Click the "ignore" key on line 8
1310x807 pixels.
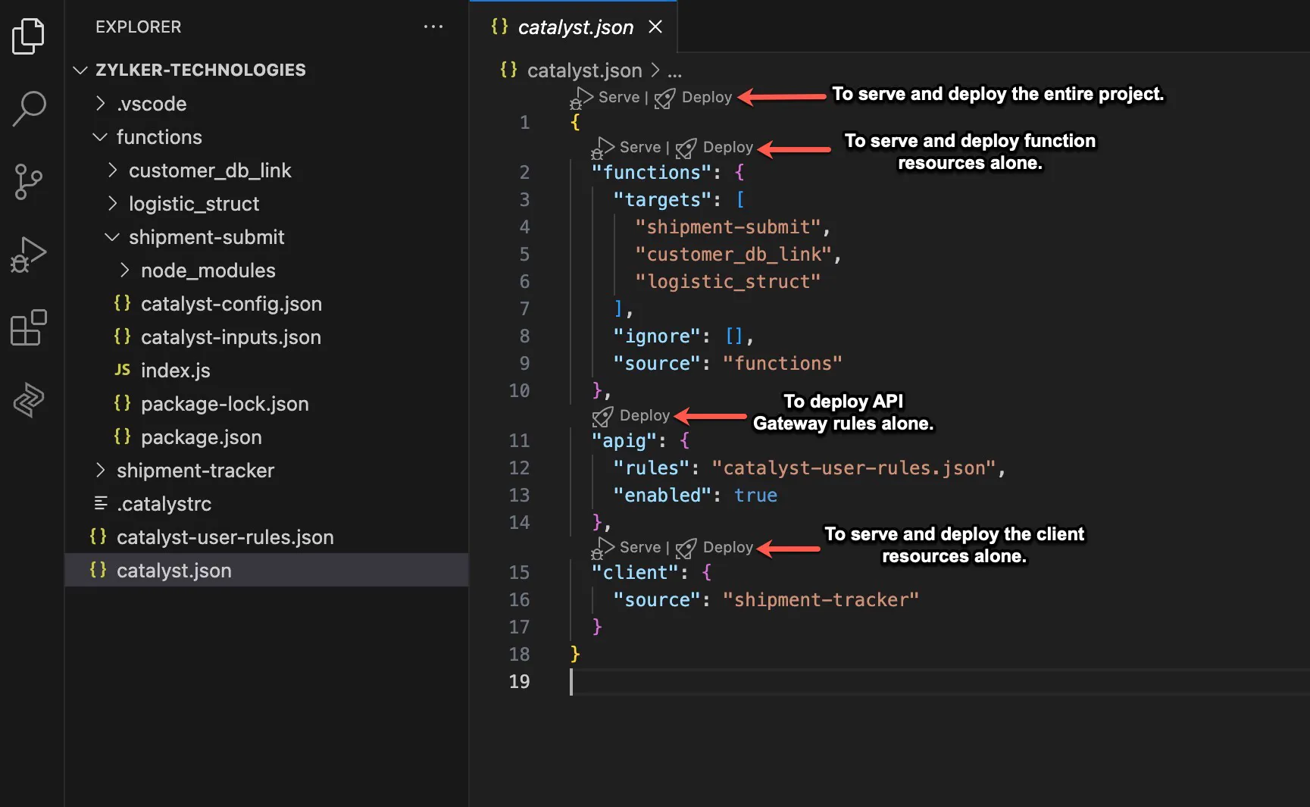657,336
